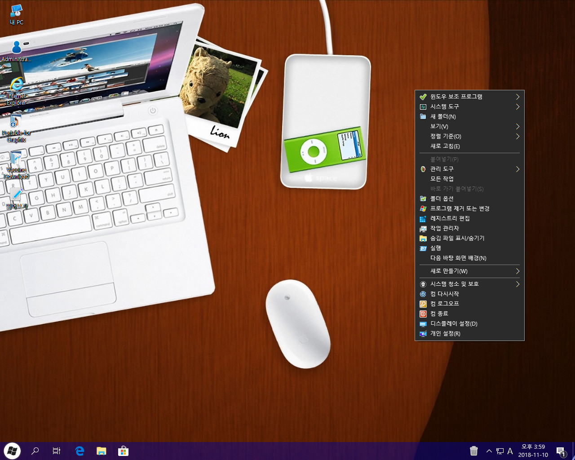Click the key icon beside 컴 로그오프
Viewport: 575px width, 460px height.
(x=423, y=304)
